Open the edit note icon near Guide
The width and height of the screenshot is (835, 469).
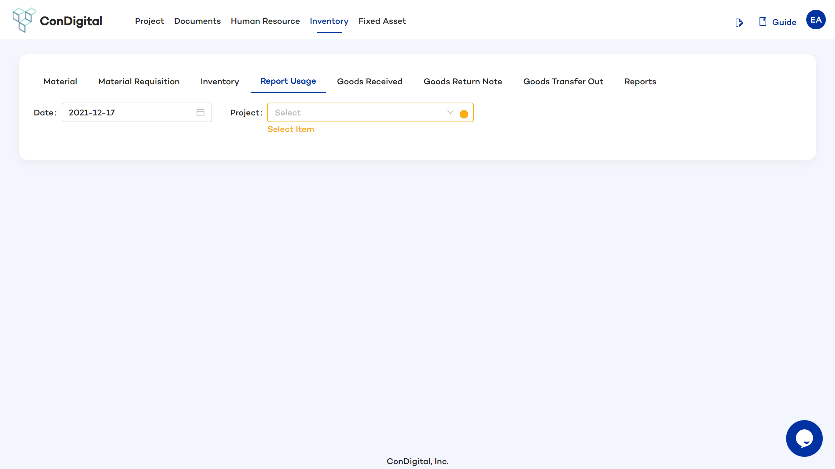(739, 22)
